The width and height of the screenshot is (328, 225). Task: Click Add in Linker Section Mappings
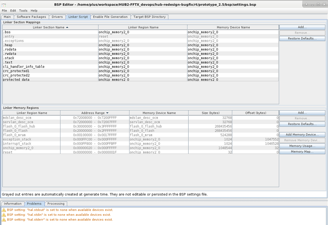coord(302,27)
